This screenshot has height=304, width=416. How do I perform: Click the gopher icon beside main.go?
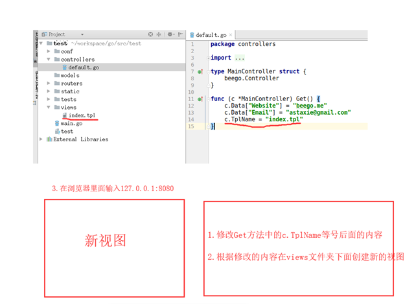57,123
